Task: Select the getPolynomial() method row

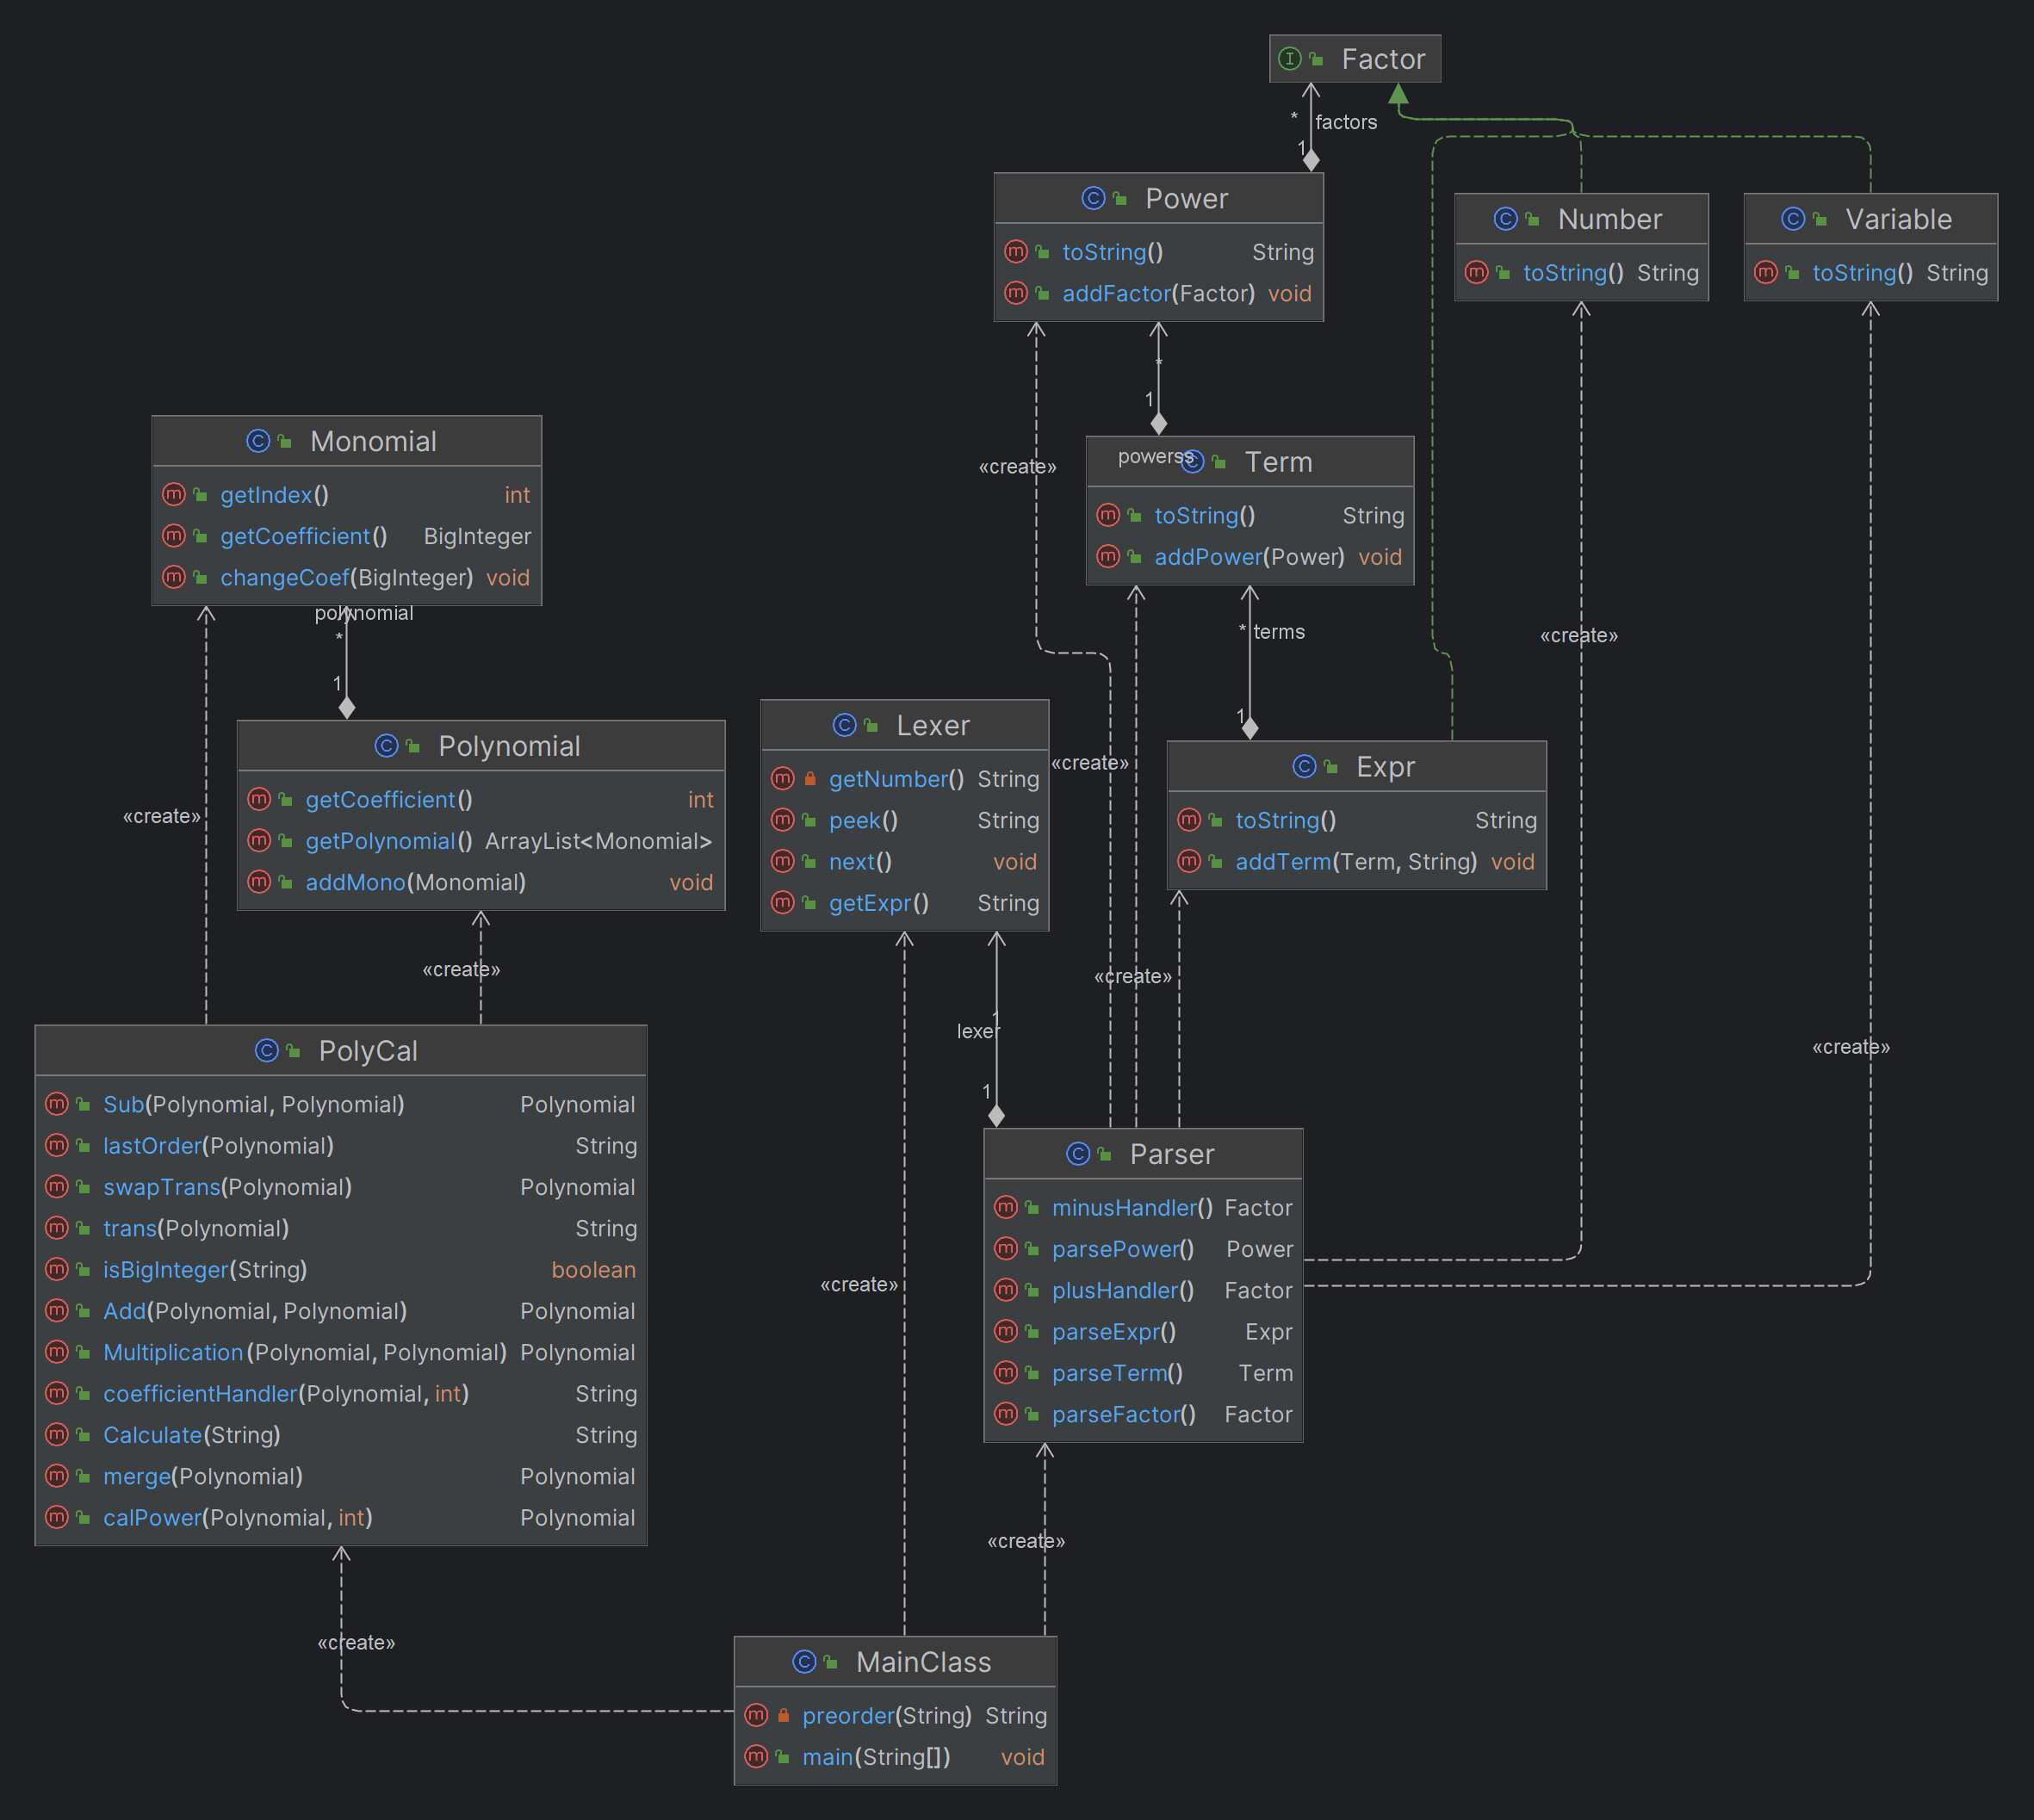Action: pyautogui.click(x=480, y=840)
